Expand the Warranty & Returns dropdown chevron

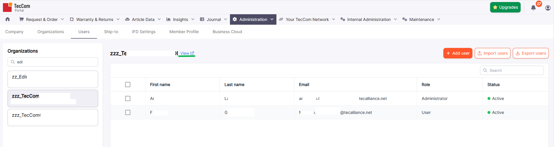pyautogui.click(x=118, y=19)
